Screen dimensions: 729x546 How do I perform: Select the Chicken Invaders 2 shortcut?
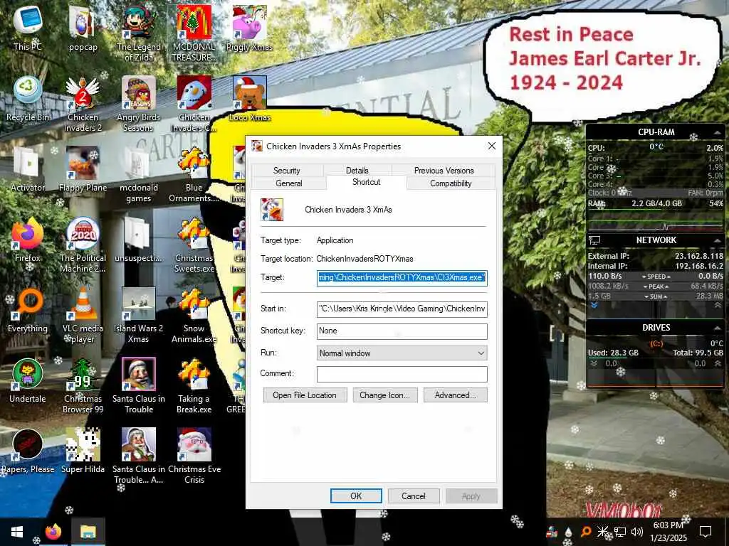(83, 104)
